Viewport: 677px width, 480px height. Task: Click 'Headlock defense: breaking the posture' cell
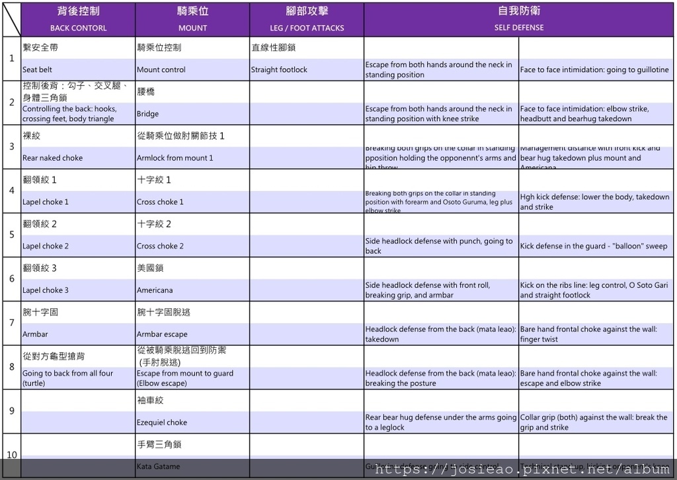pyautogui.click(x=441, y=378)
